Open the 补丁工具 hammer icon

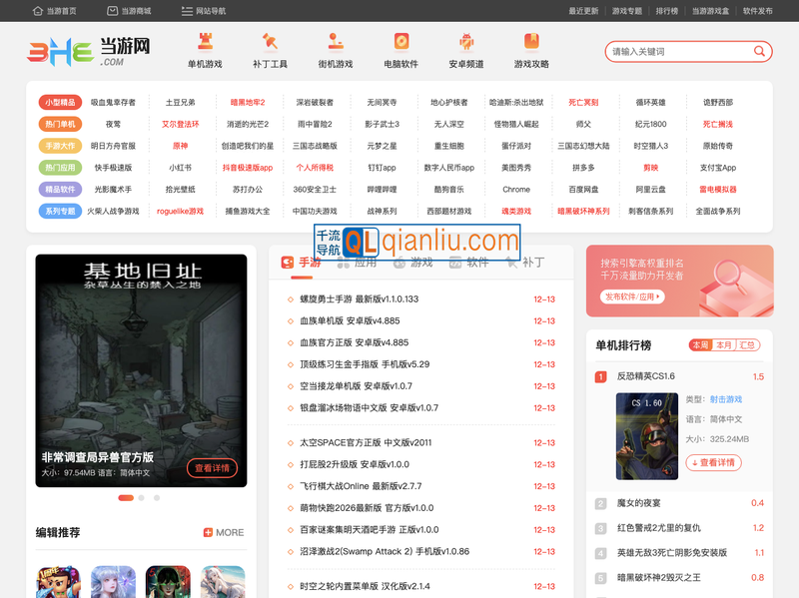[270, 41]
